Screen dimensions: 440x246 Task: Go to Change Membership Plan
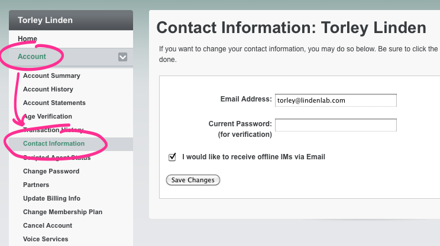[63, 212]
